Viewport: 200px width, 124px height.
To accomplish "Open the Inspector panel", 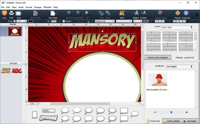I will pos(186,13).
